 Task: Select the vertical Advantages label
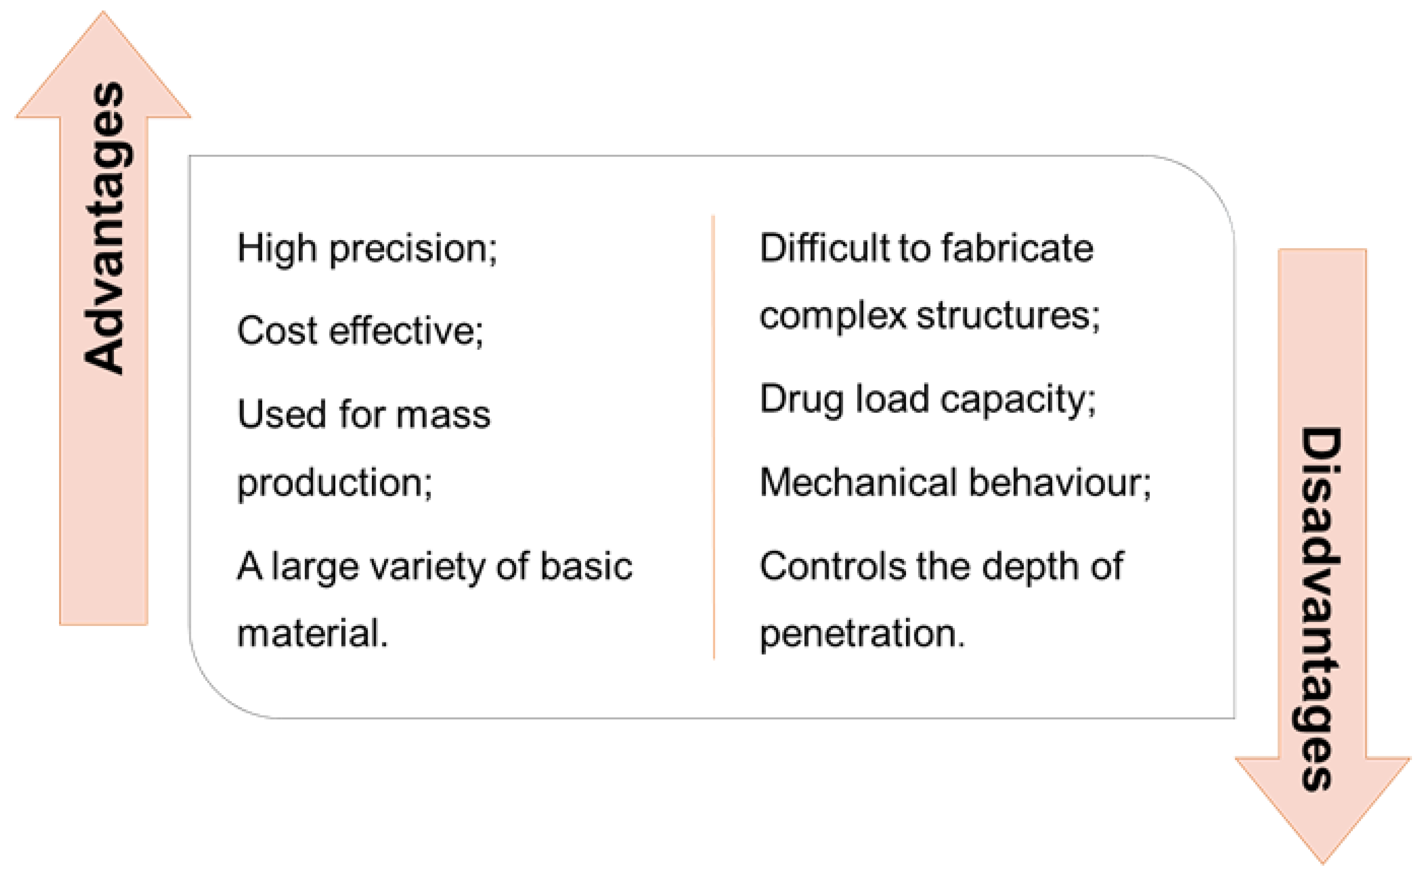click(104, 228)
